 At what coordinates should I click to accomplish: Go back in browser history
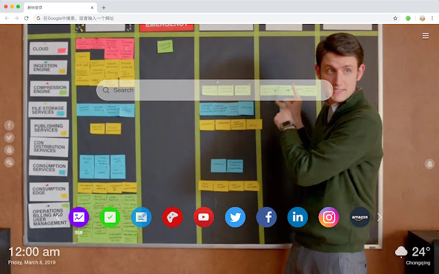point(7,18)
